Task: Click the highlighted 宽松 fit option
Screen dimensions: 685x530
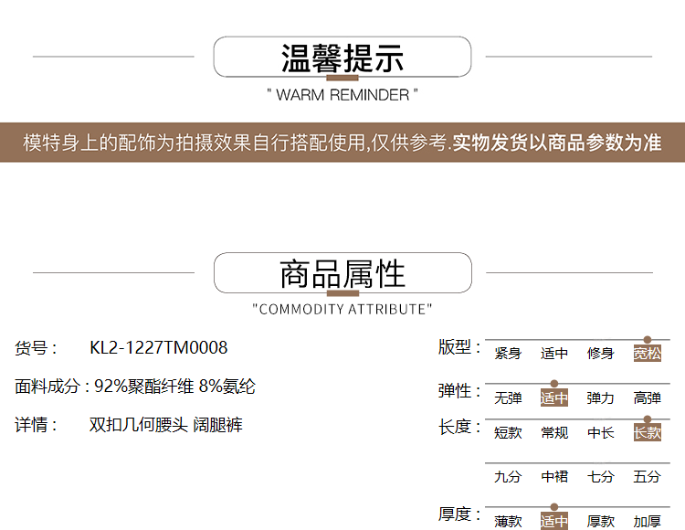Action: pos(647,354)
